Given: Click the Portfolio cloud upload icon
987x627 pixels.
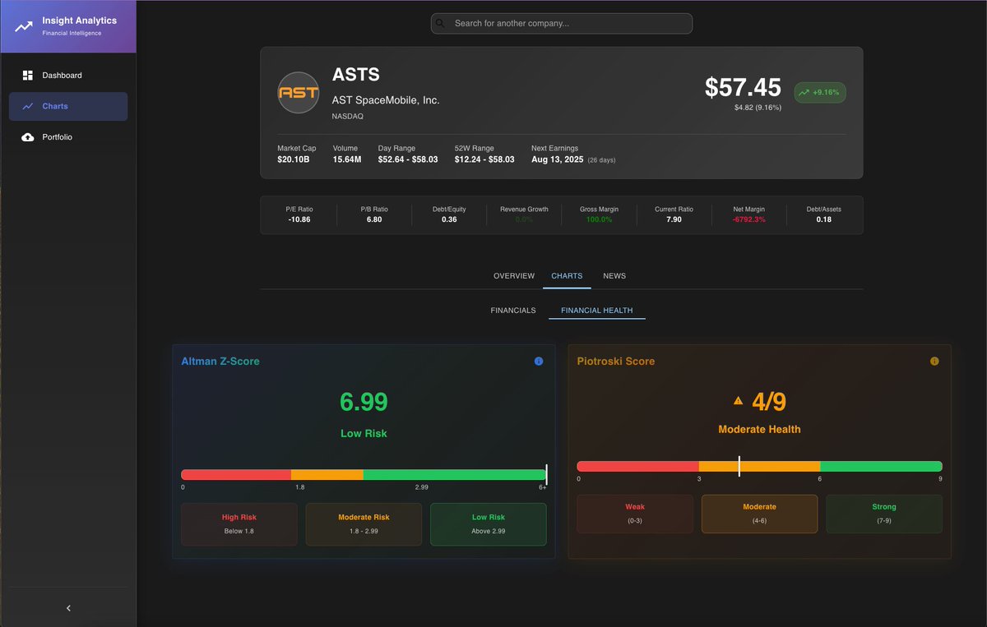Looking at the screenshot, I should pyautogui.click(x=27, y=137).
